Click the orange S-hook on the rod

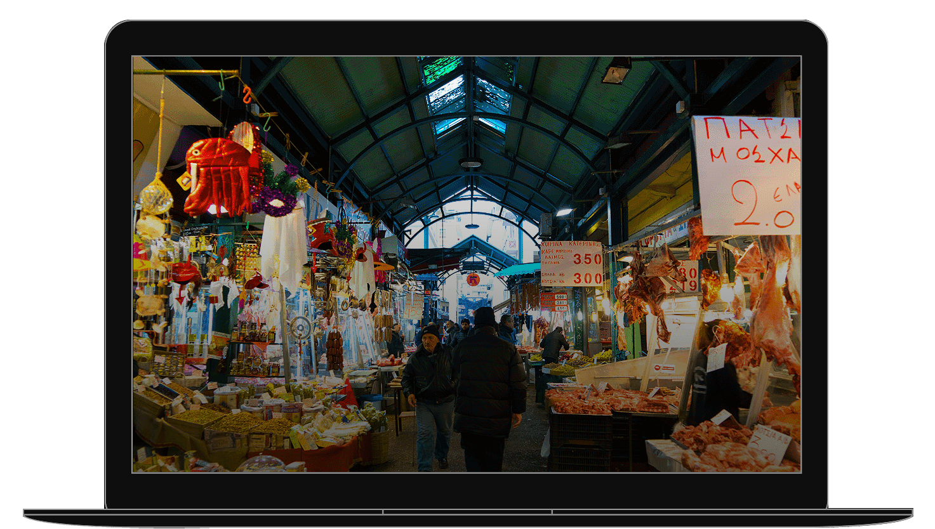[247, 95]
